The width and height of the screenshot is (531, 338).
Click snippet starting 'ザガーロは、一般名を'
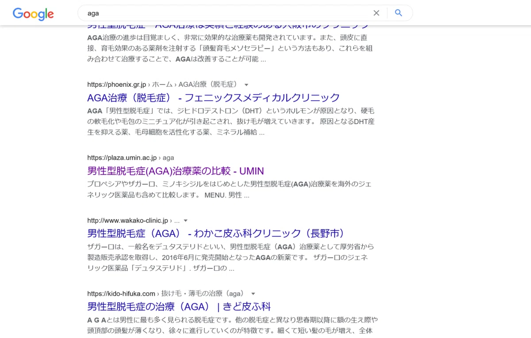click(x=231, y=257)
